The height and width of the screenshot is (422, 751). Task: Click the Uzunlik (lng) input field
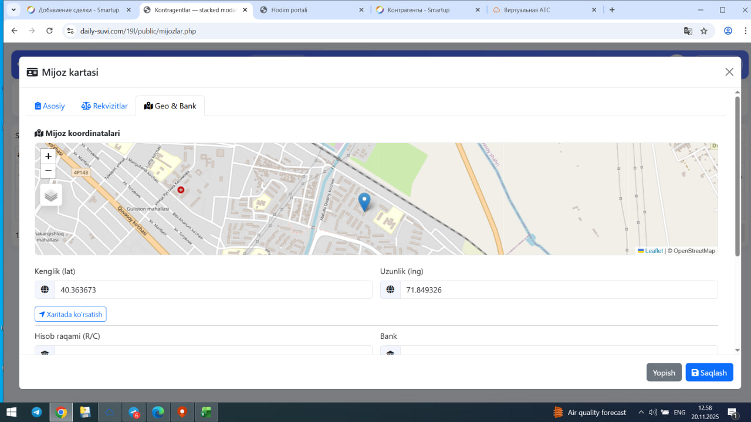pos(558,290)
